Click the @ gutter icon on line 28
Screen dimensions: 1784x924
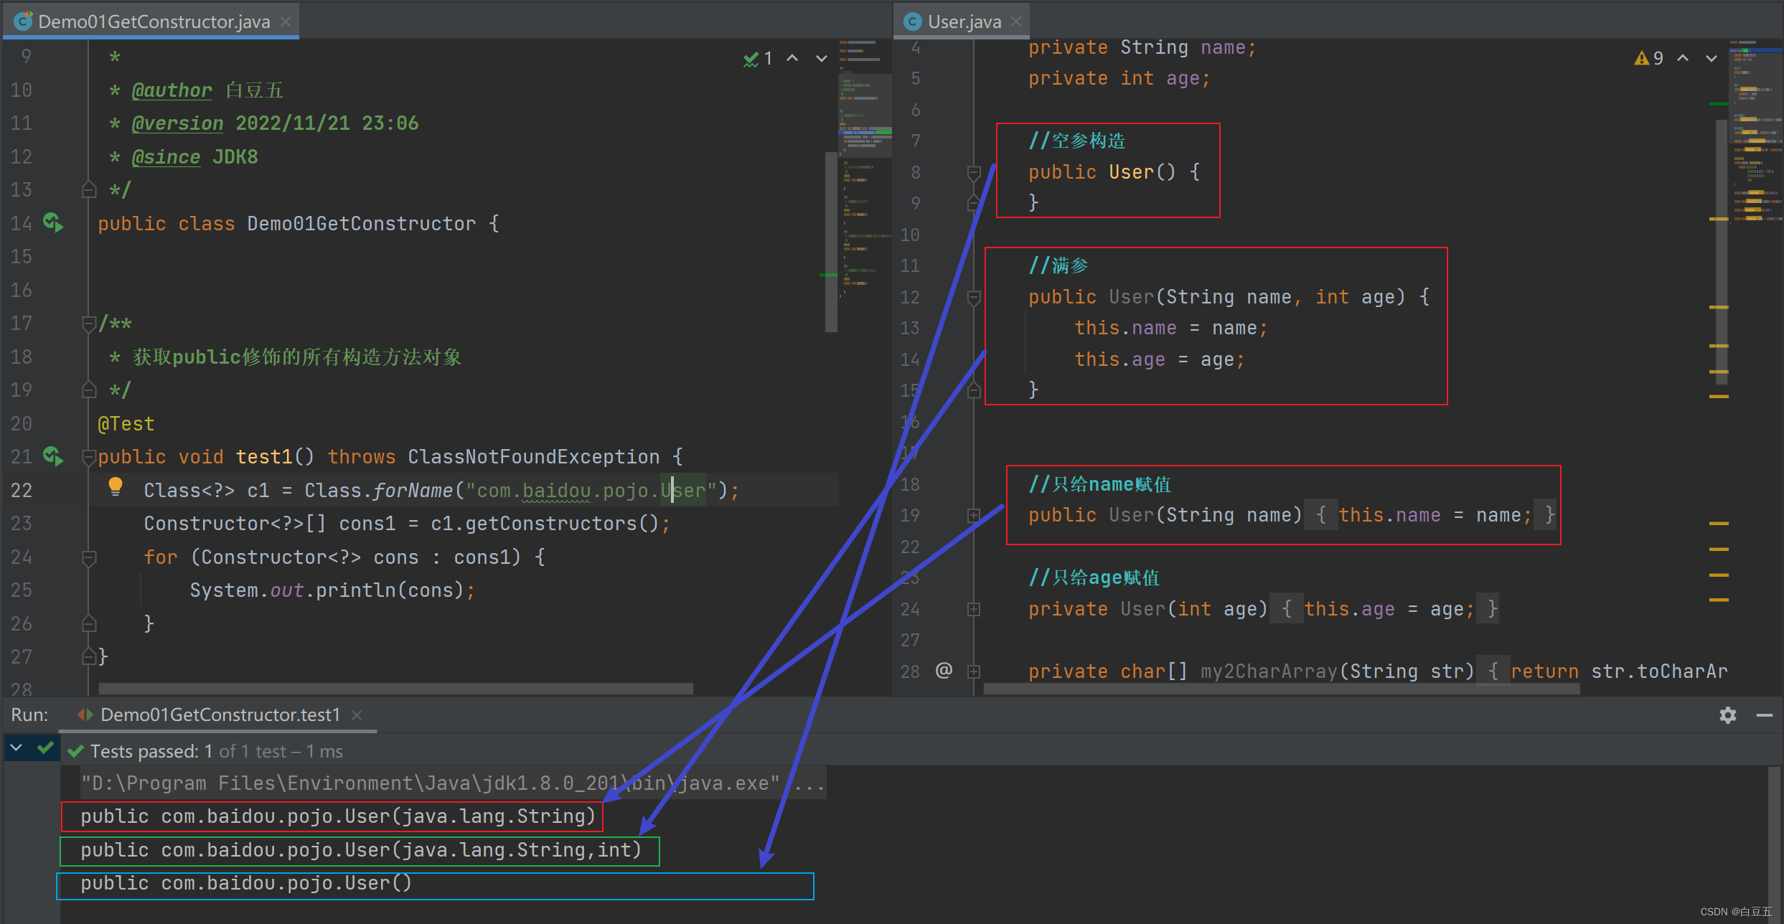click(944, 670)
